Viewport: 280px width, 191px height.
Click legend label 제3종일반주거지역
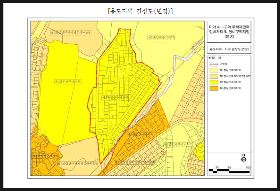pyautogui.click(x=230, y=88)
